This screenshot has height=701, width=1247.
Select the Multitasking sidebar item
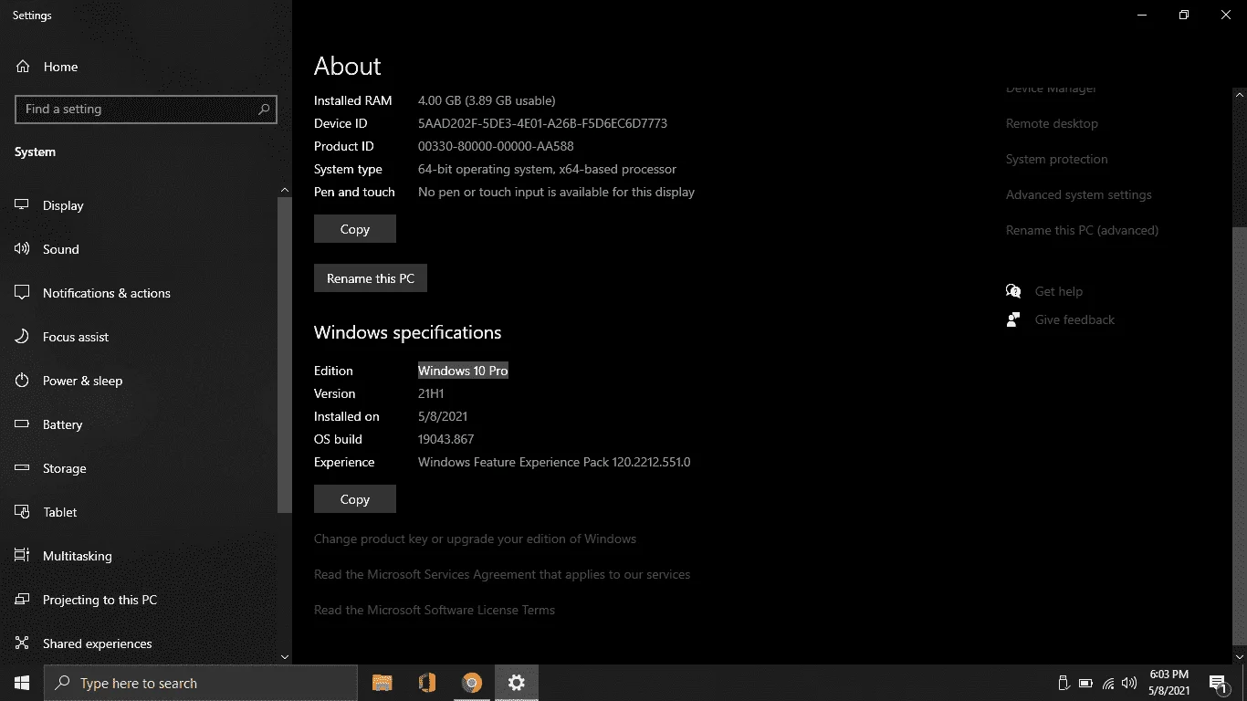pyautogui.click(x=139, y=556)
